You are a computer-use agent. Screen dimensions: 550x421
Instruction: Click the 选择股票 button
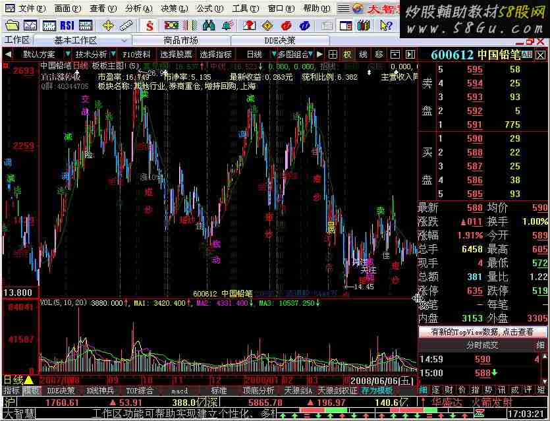pos(176,55)
